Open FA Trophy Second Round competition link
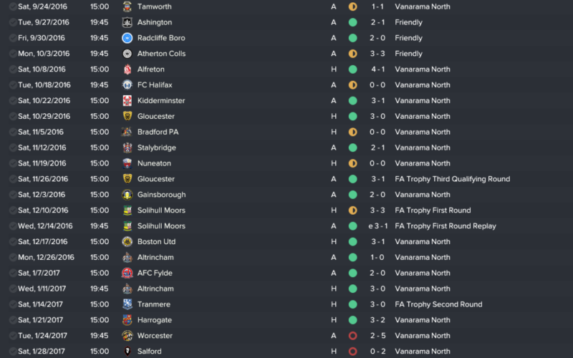The height and width of the screenshot is (358, 573). [438, 304]
